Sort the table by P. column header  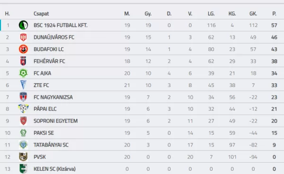(274, 14)
